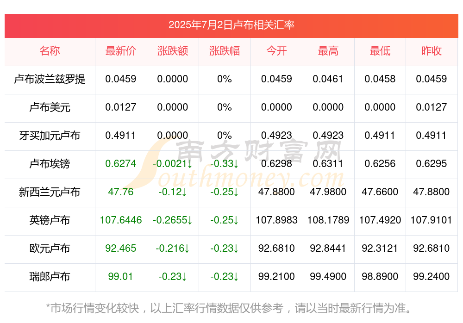Click latest price 47.76 for 新西兰元卢布
This screenshot has height=323, width=463.
(120, 192)
